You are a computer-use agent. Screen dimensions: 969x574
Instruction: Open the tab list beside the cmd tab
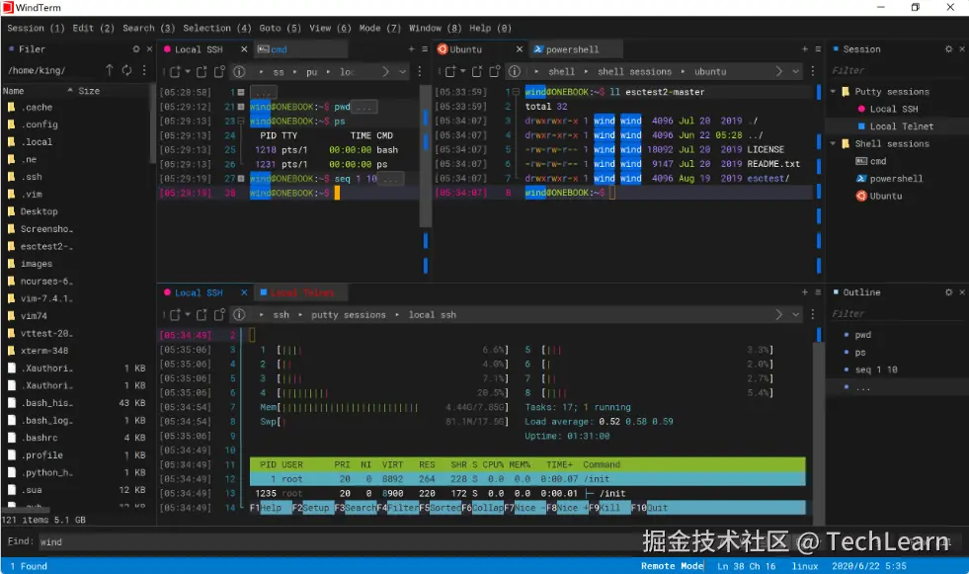pos(425,48)
